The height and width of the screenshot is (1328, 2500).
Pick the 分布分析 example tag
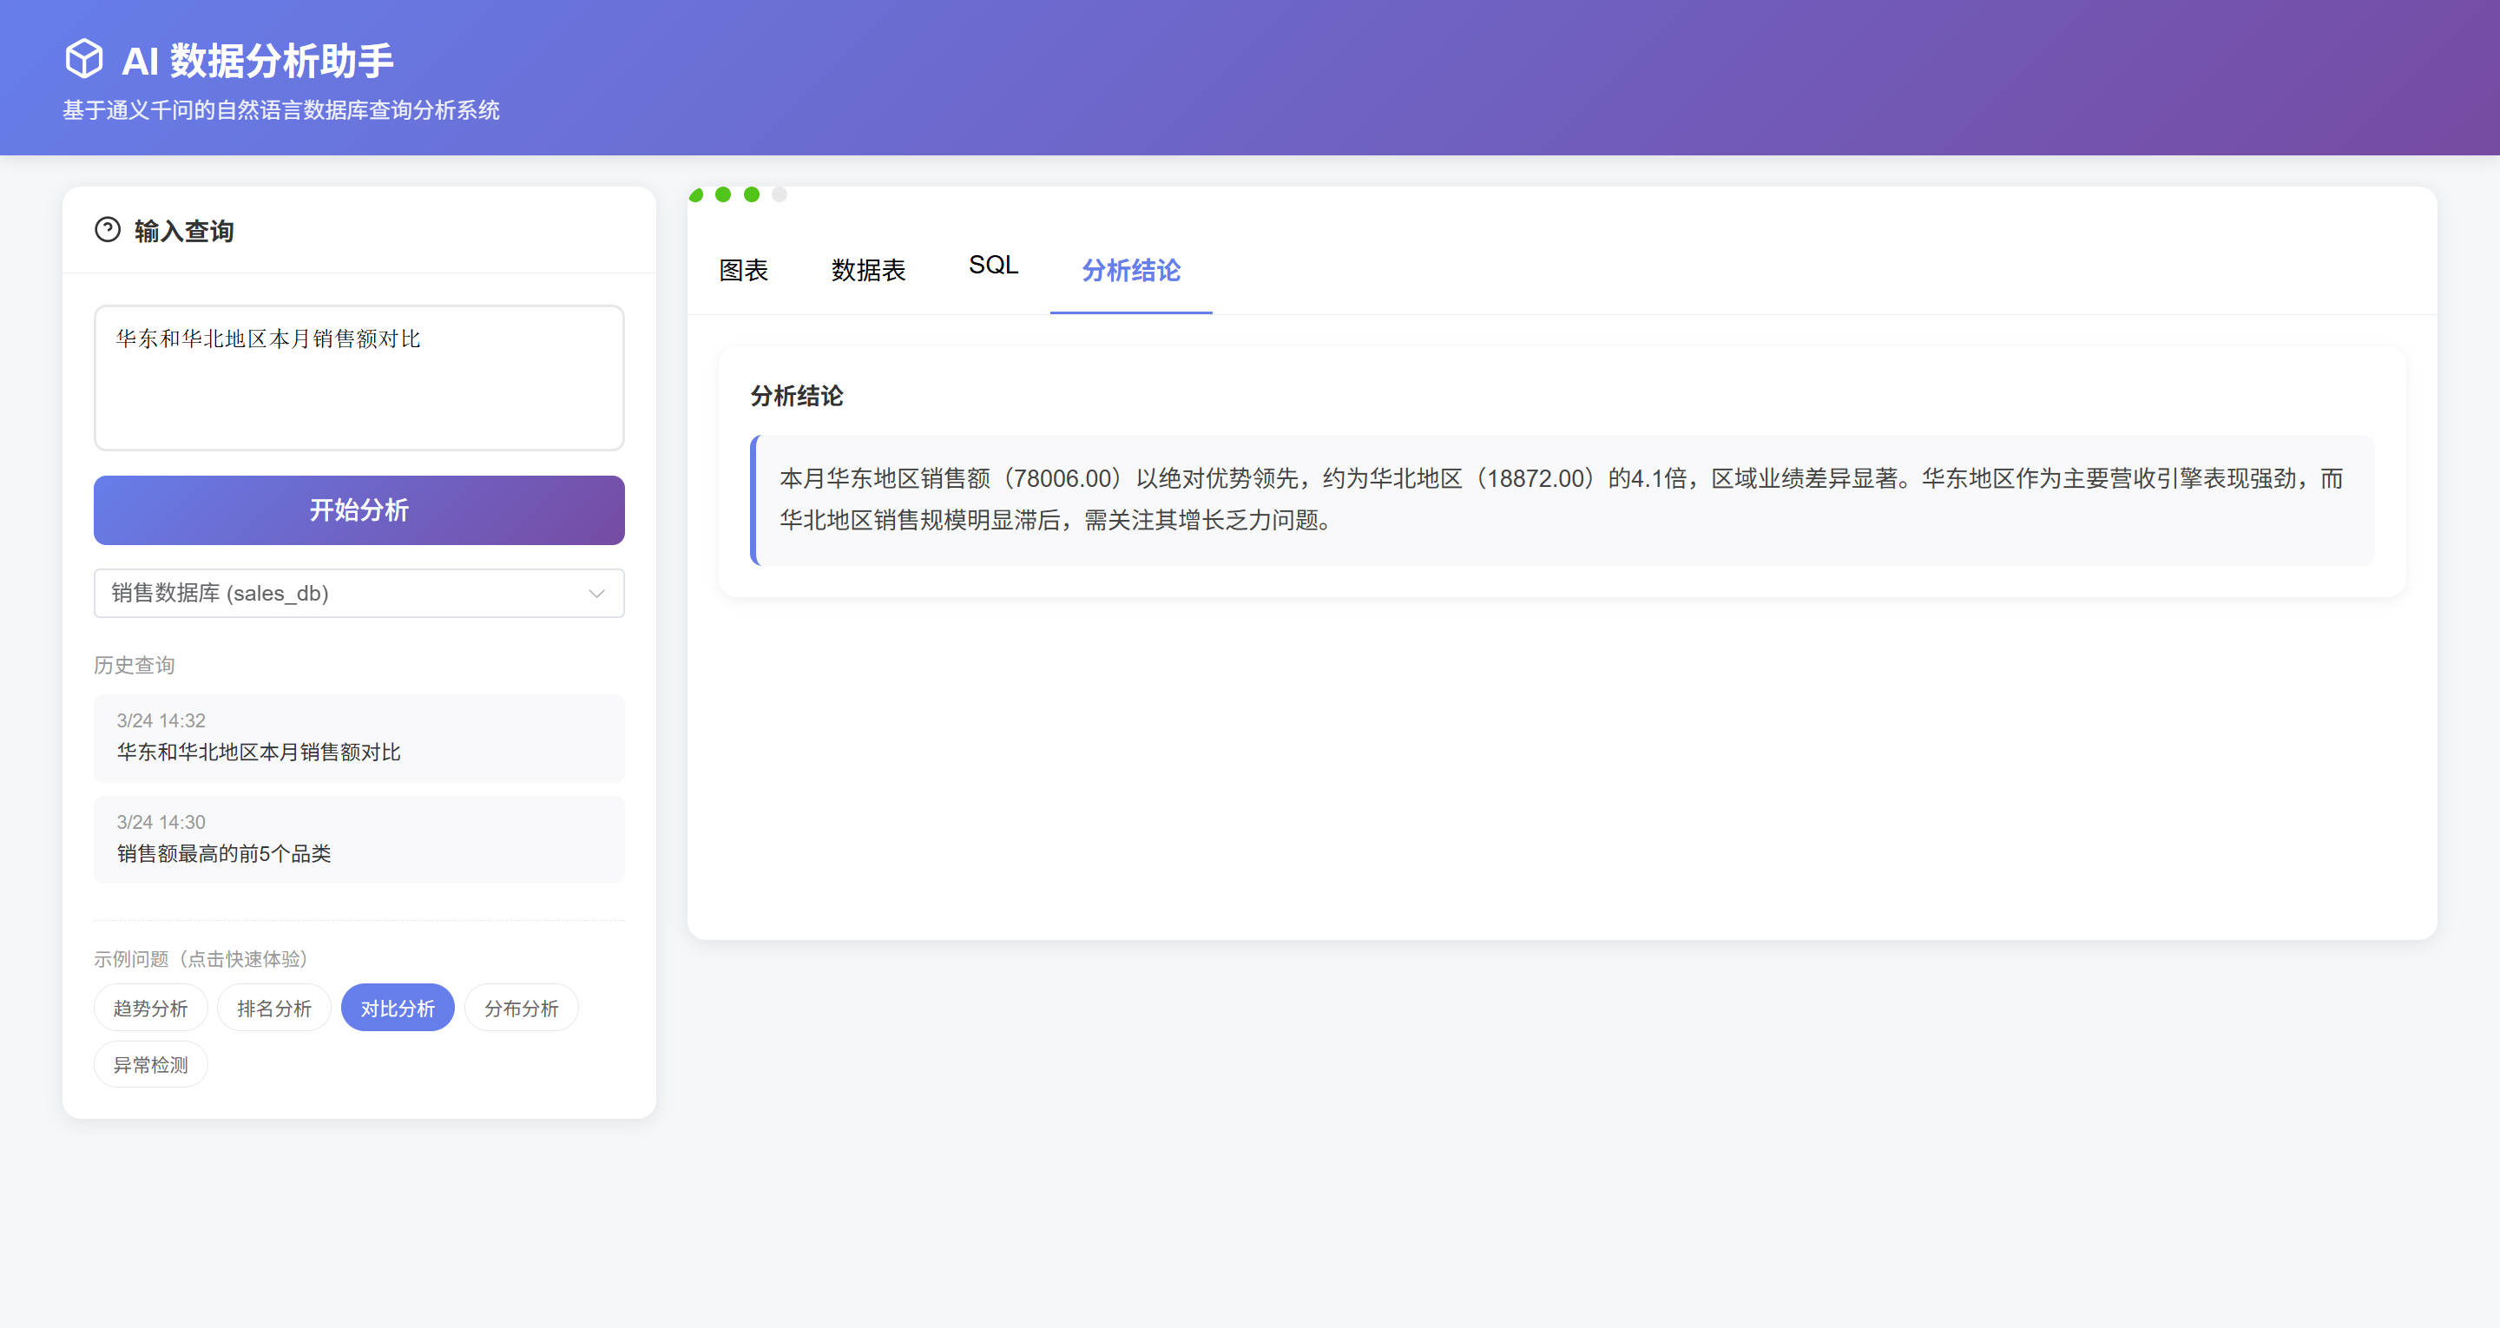pyautogui.click(x=521, y=1009)
